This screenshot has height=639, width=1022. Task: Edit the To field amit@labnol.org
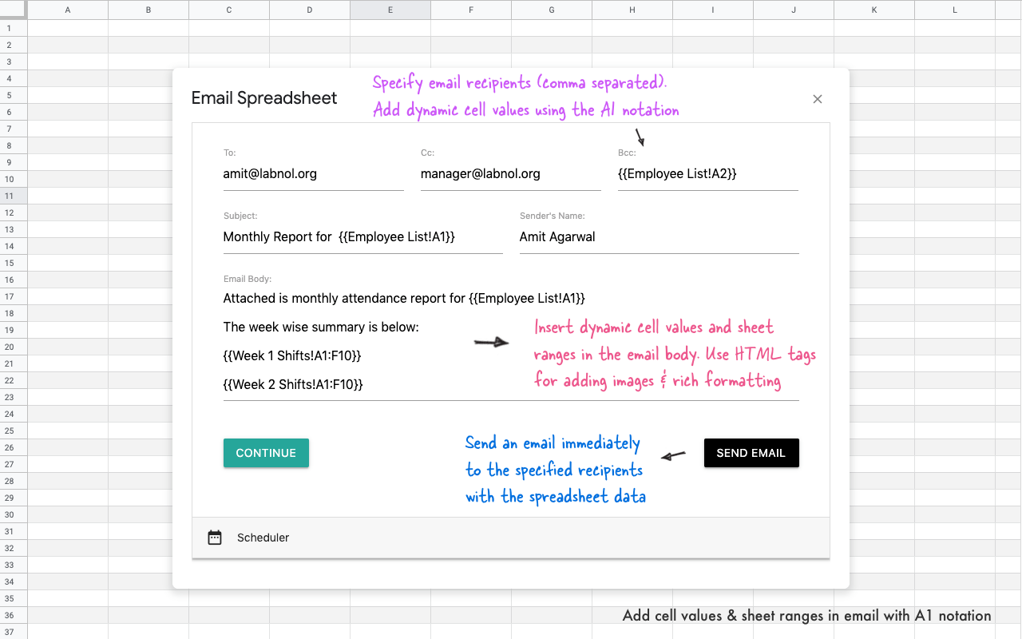tap(314, 173)
